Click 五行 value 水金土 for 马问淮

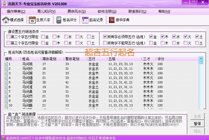pyautogui.click(x=93, y=87)
